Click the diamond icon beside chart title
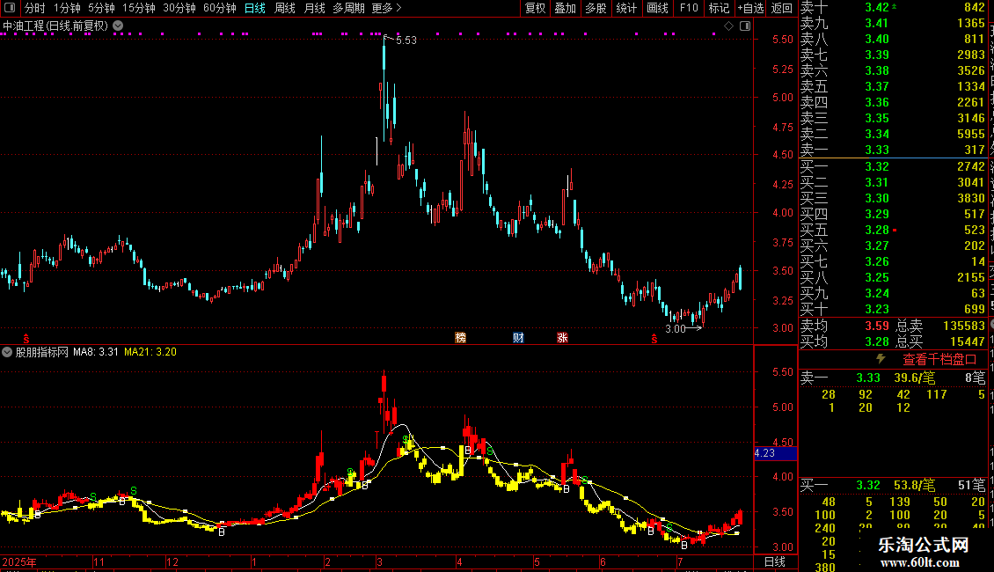The image size is (994, 572). pos(729,26)
